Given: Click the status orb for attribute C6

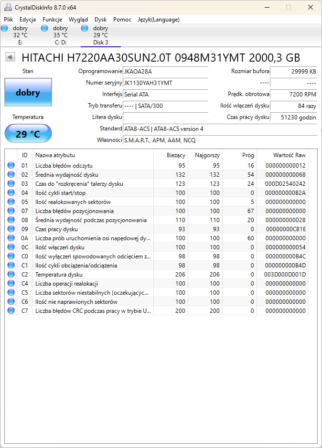Looking at the screenshot, I should [x=11, y=302].
